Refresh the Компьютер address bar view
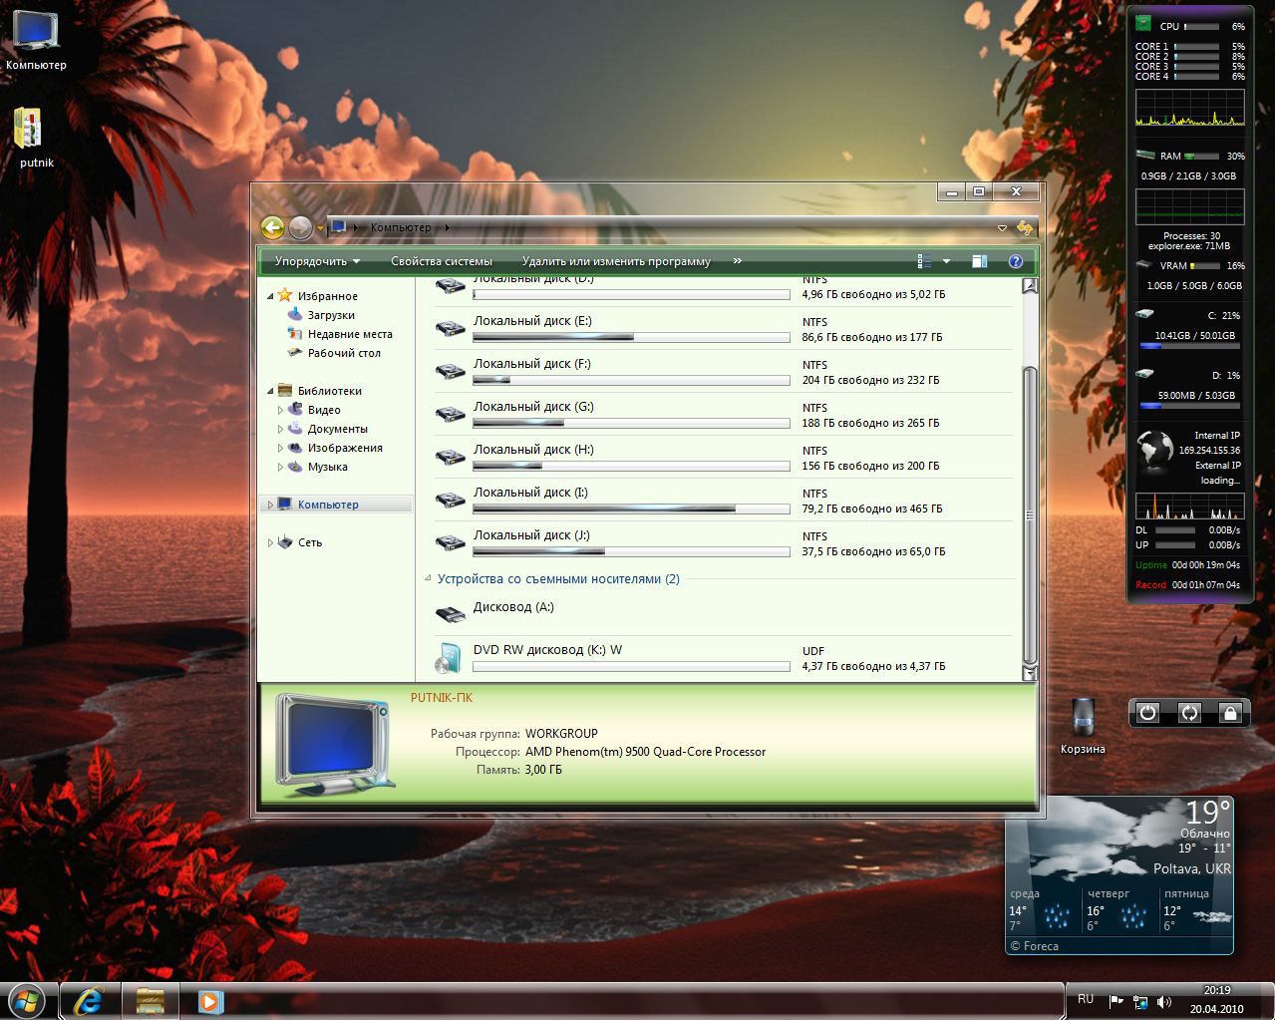 click(1025, 227)
